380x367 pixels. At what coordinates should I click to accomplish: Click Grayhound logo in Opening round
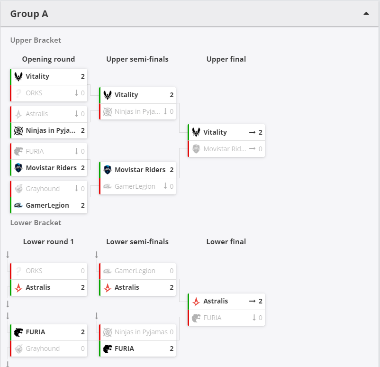coord(18,189)
